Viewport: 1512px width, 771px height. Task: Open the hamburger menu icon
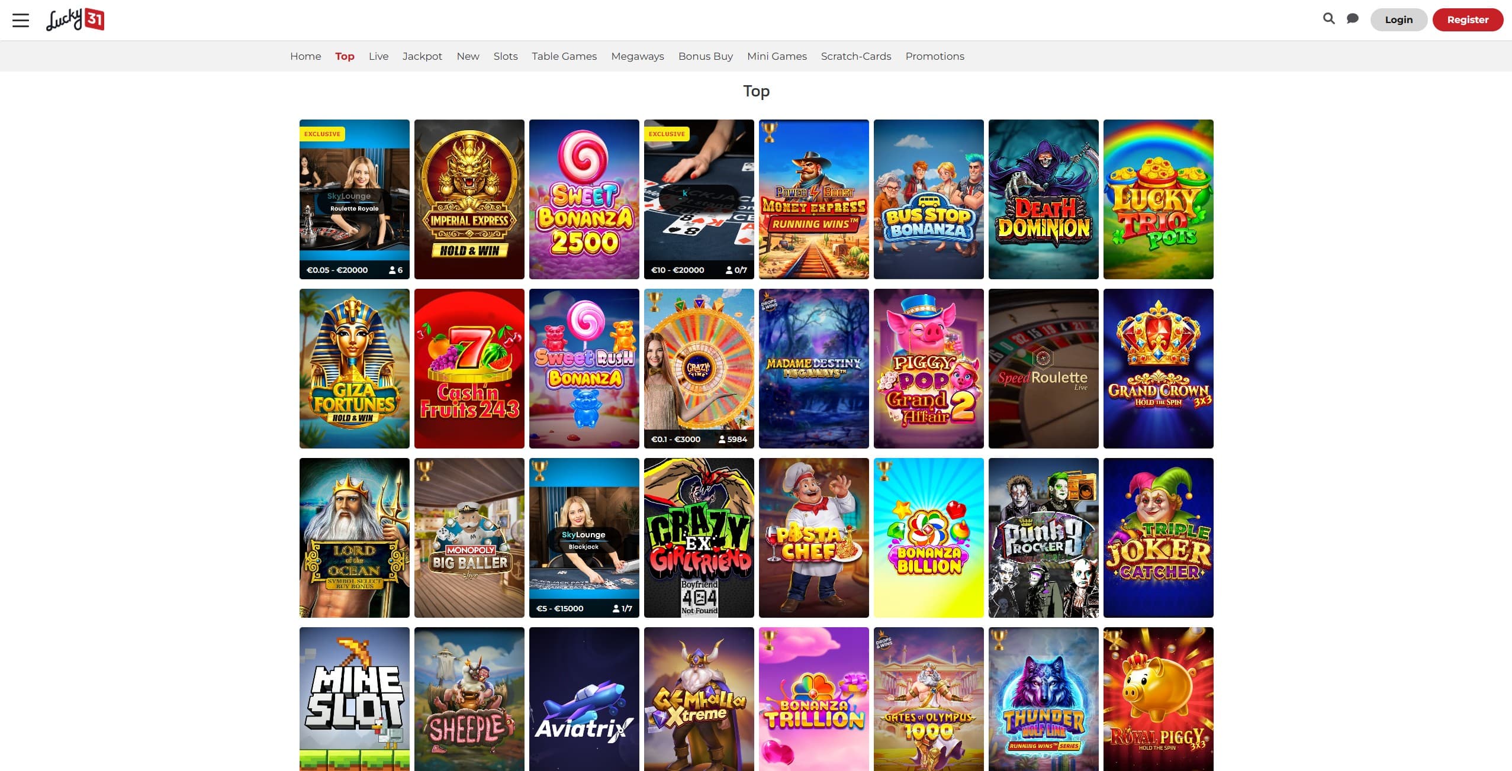point(21,20)
